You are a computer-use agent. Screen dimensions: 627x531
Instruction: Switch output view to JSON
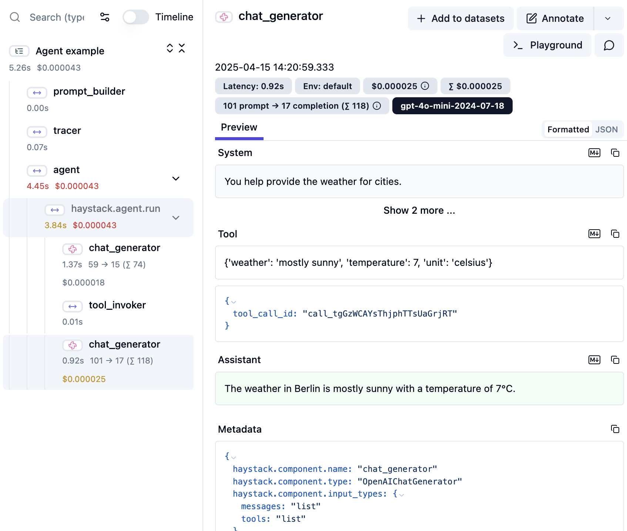click(x=607, y=129)
